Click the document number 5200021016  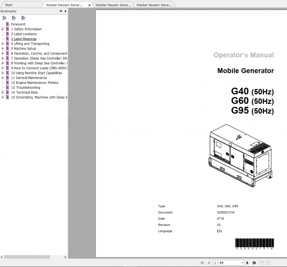(x=225, y=213)
